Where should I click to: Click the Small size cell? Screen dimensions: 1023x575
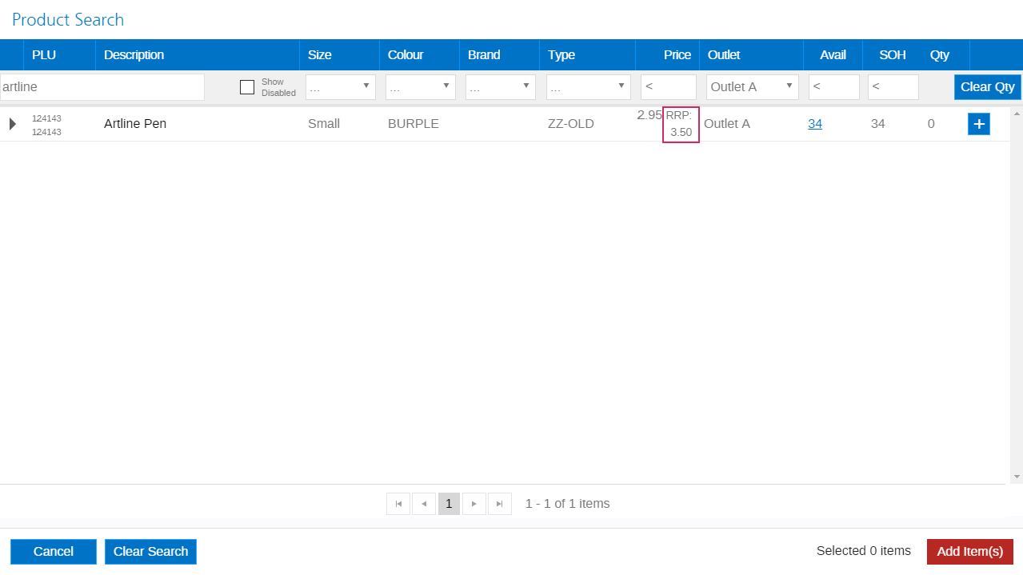324,124
